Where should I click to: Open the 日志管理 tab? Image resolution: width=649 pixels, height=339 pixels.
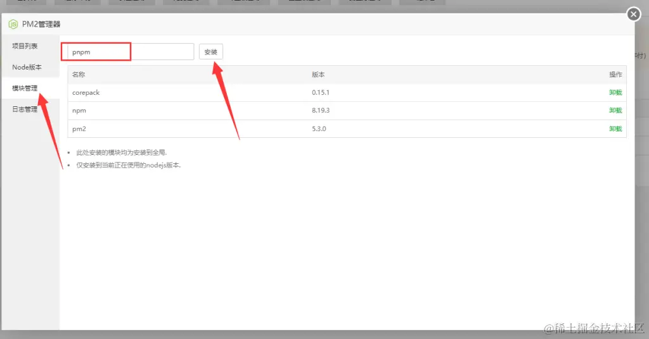(25, 109)
